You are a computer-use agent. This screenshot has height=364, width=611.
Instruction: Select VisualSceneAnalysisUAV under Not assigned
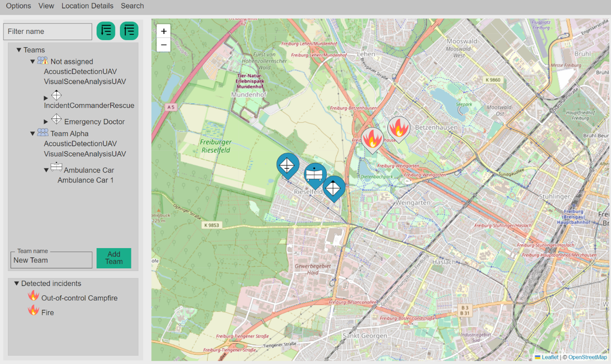[85, 82]
